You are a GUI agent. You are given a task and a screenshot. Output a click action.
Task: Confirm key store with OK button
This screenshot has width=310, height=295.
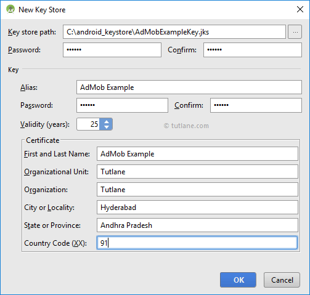point(238,280)
